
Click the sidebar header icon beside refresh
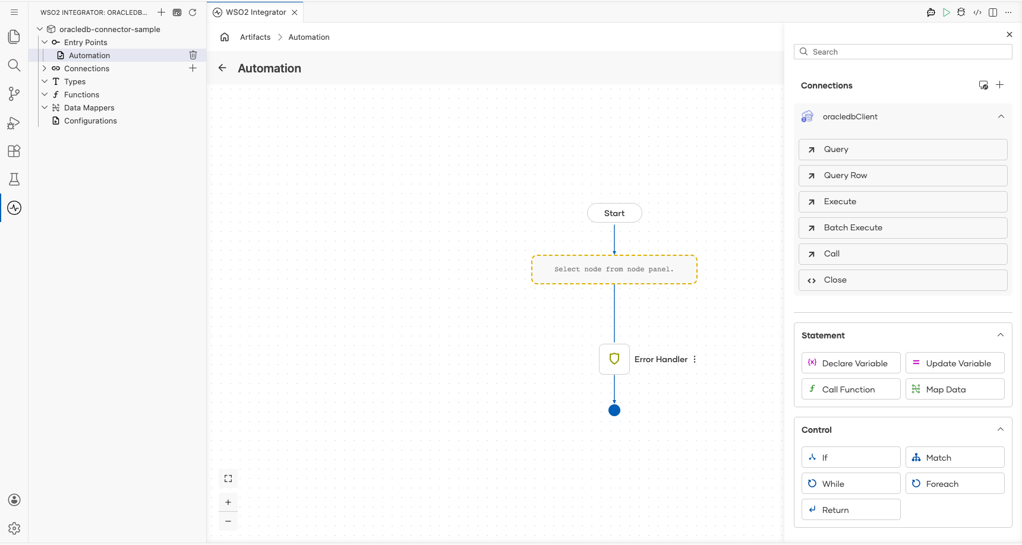pos(177,12)
